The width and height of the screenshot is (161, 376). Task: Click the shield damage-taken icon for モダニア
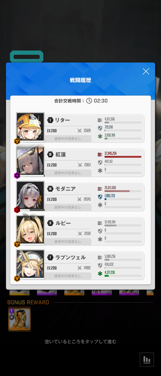click(100, 197)
